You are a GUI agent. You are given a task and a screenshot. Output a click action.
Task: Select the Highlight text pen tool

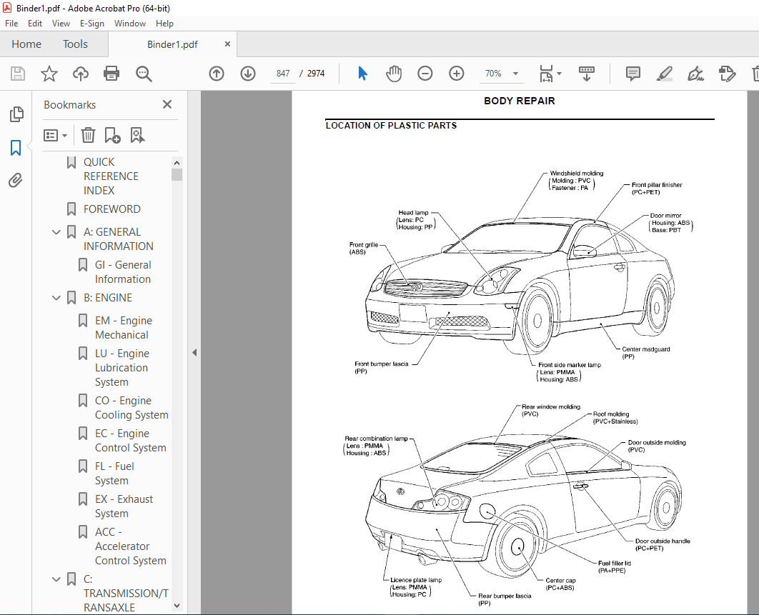pos(664,74)
